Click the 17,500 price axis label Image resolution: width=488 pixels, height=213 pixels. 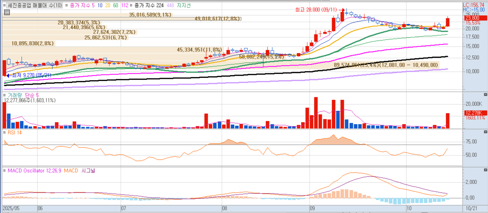472,37
